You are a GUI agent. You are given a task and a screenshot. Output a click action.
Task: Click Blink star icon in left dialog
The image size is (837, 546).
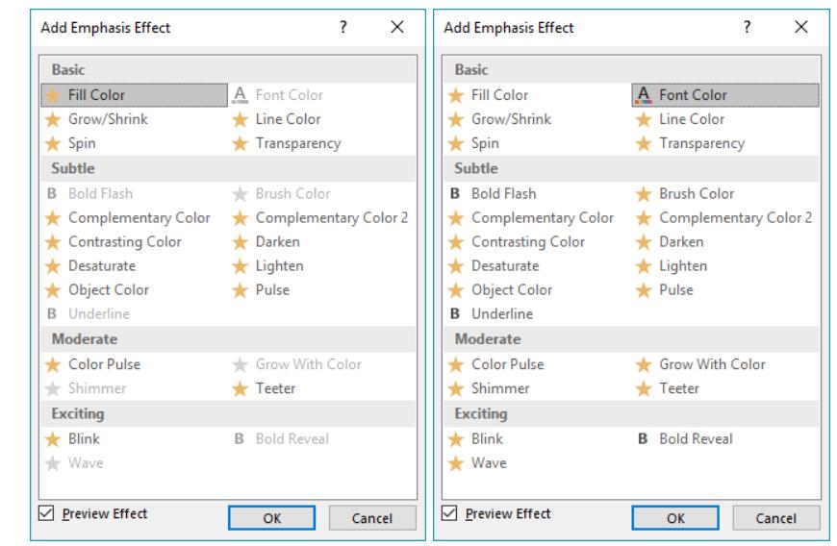(x=52, y=439)
